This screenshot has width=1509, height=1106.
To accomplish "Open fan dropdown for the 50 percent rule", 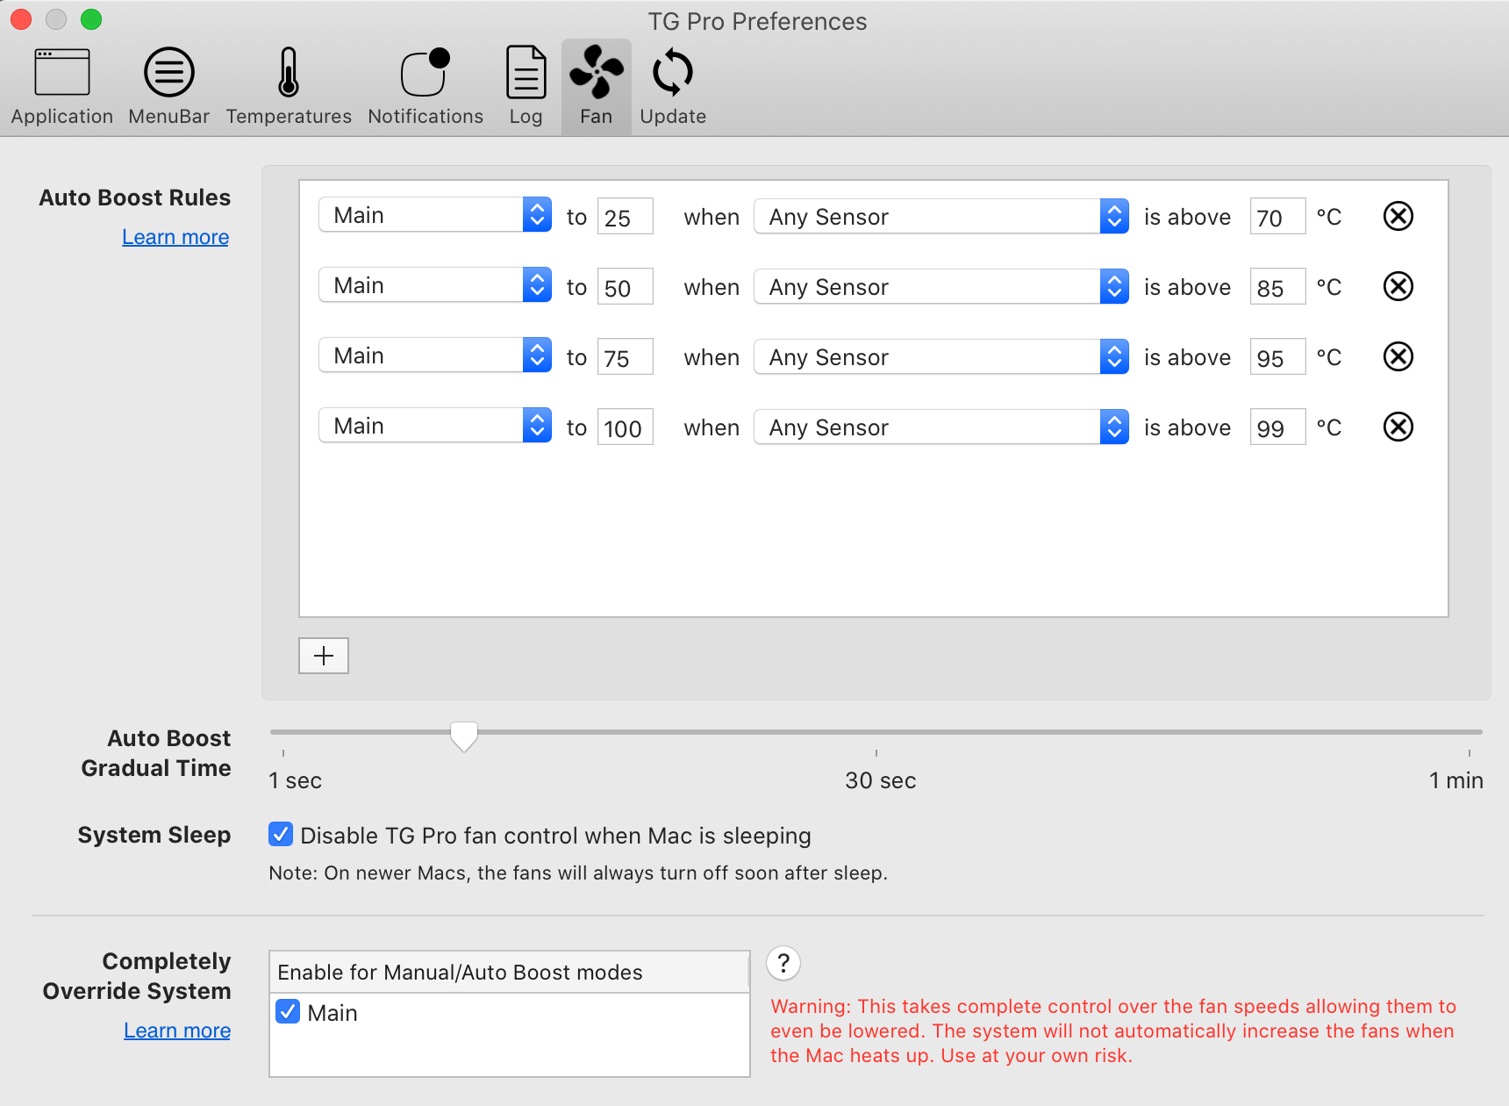I will (x=435, y=285).
